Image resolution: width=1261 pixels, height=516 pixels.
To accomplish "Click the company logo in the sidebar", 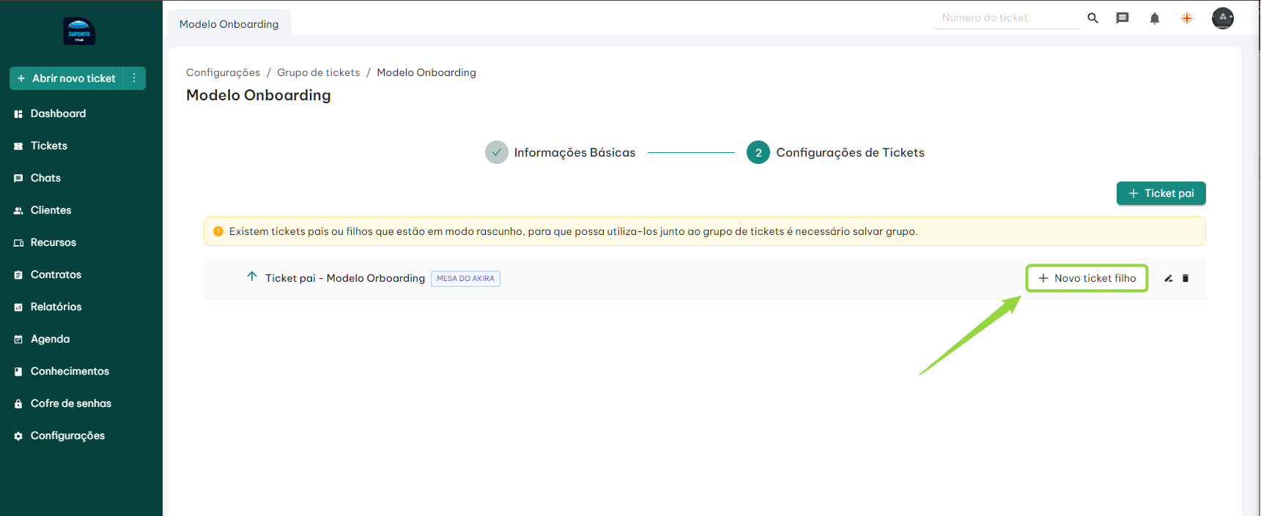I will point(79,31).
